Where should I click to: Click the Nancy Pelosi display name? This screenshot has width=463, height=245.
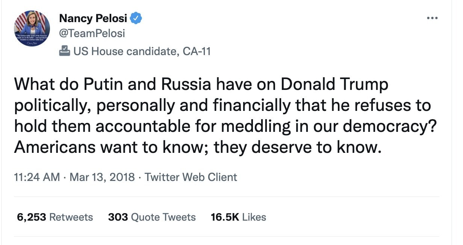point(94,18)
